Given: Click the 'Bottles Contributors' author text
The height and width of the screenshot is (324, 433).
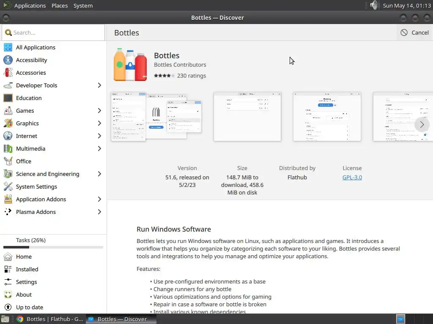Looking at the screenshot, I should pyautogui.click(x=180, y=65).
